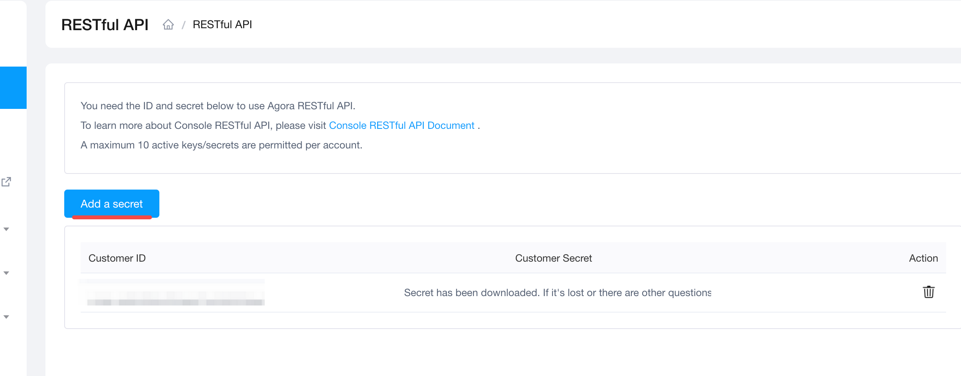Open the Console RESTful API Document link

401,125
